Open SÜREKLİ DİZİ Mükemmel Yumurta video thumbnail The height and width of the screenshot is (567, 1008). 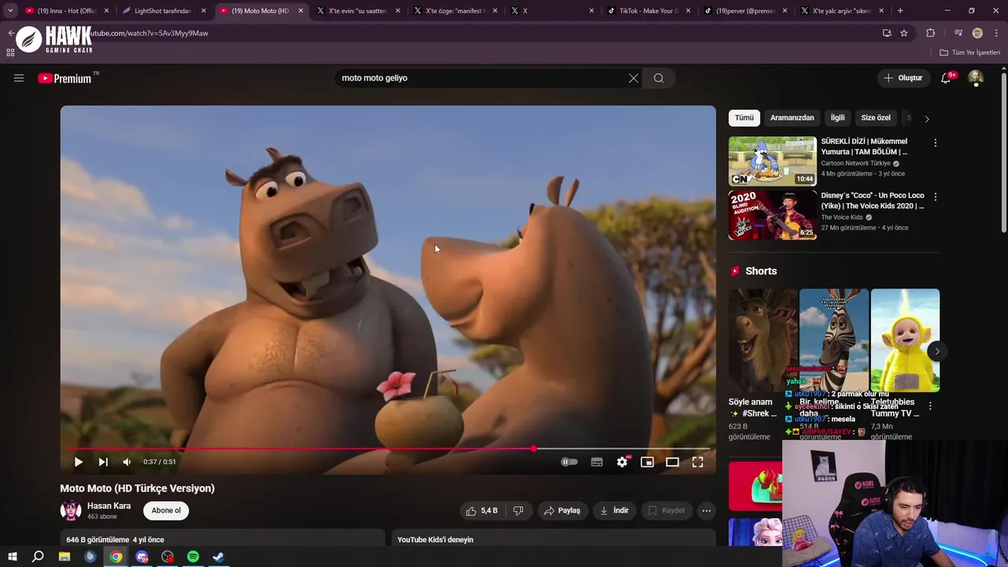[x=773, y=161]
